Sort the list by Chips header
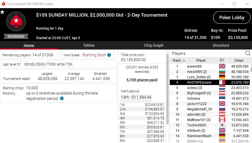 (239, 60)
